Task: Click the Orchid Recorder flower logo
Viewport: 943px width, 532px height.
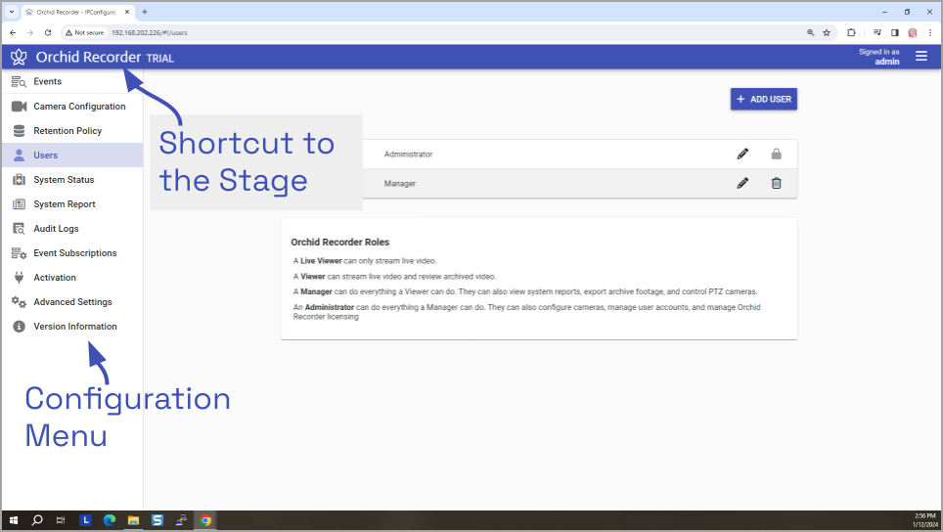Action: click(19, 57)
